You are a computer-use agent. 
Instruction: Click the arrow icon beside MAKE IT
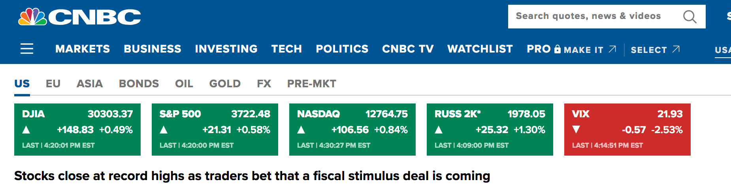point(612,49)
